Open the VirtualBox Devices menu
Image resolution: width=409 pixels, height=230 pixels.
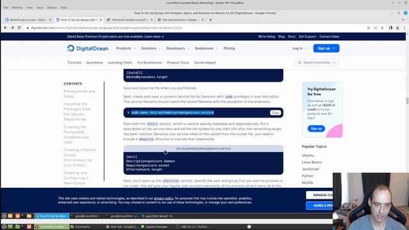click(52, 8)
